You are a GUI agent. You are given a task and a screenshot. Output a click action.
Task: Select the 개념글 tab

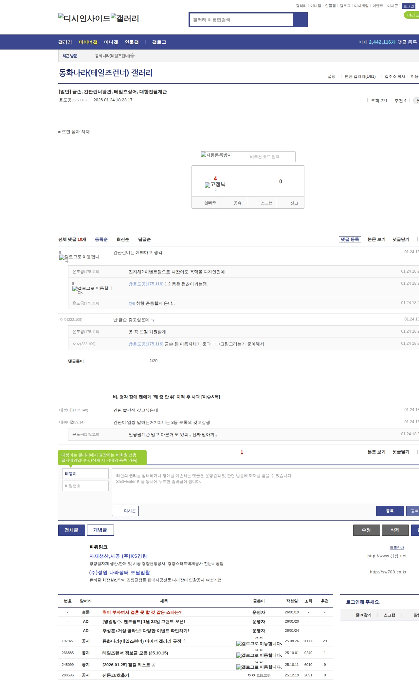coord(100,530)
